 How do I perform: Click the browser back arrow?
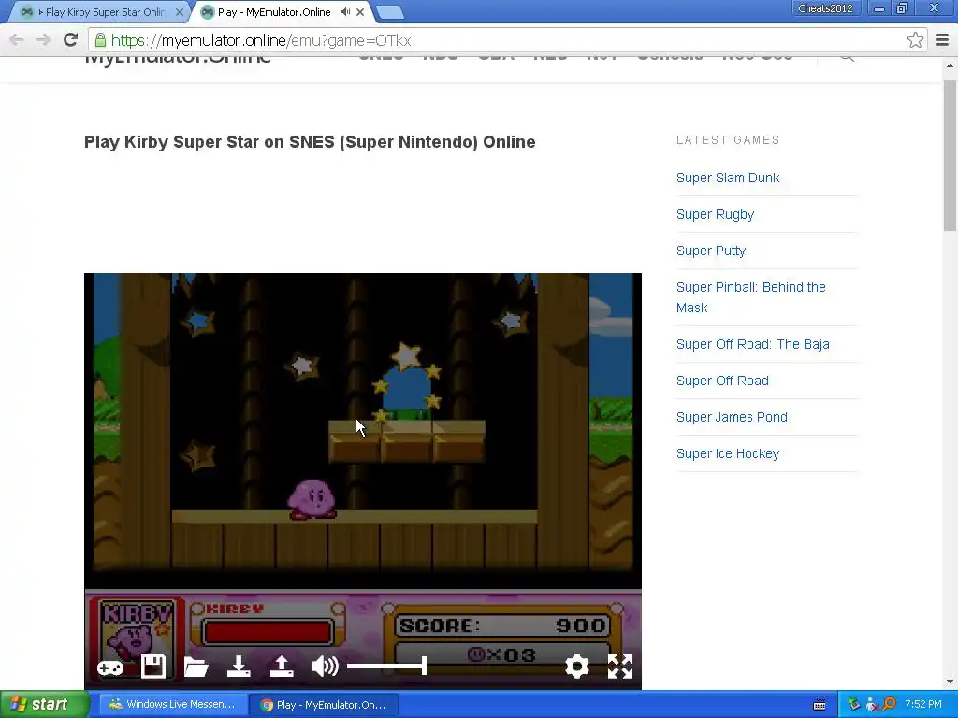(17, 40)
